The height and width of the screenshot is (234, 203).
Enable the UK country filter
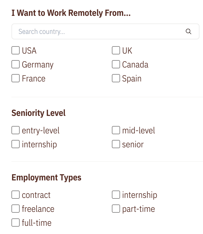coord(116,51)
